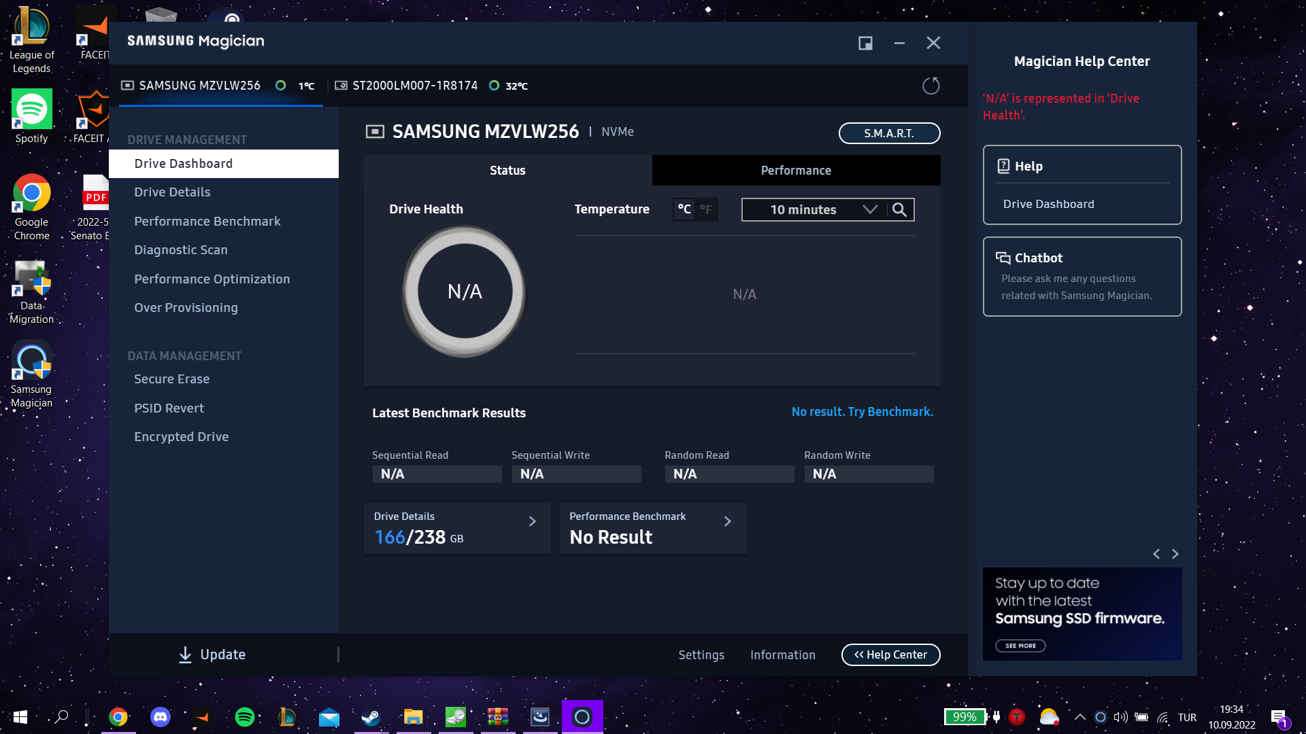Click the temperature search magnifier icon
This screenshot has width=1306, height=734.
(899, 209)
